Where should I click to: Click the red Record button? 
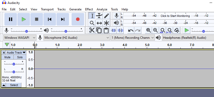(78, 19)
